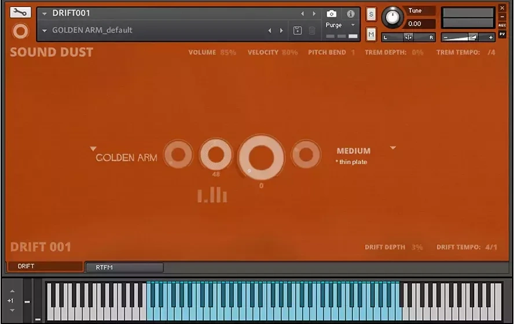This screenshot has height=324, width=514.
Task: Select previous snapshot arrow beside GOLDEN ARM_default
Action: coord(270,31)
